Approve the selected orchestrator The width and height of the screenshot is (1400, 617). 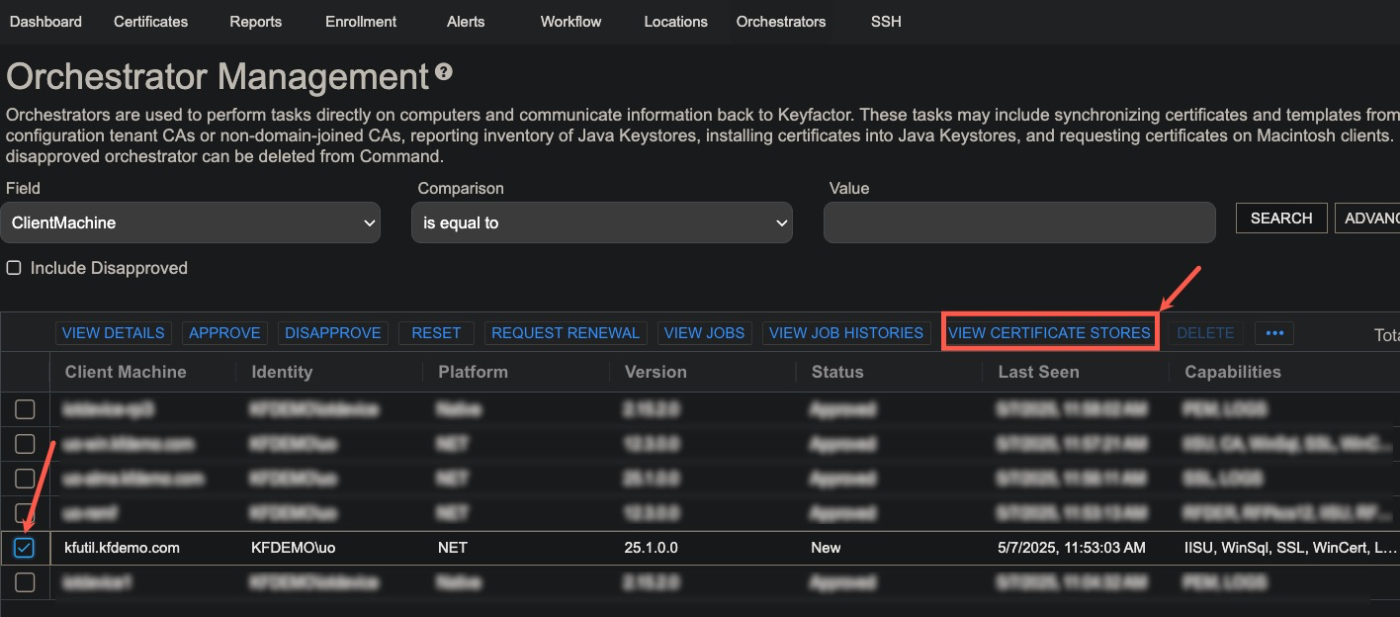(224, 332)
